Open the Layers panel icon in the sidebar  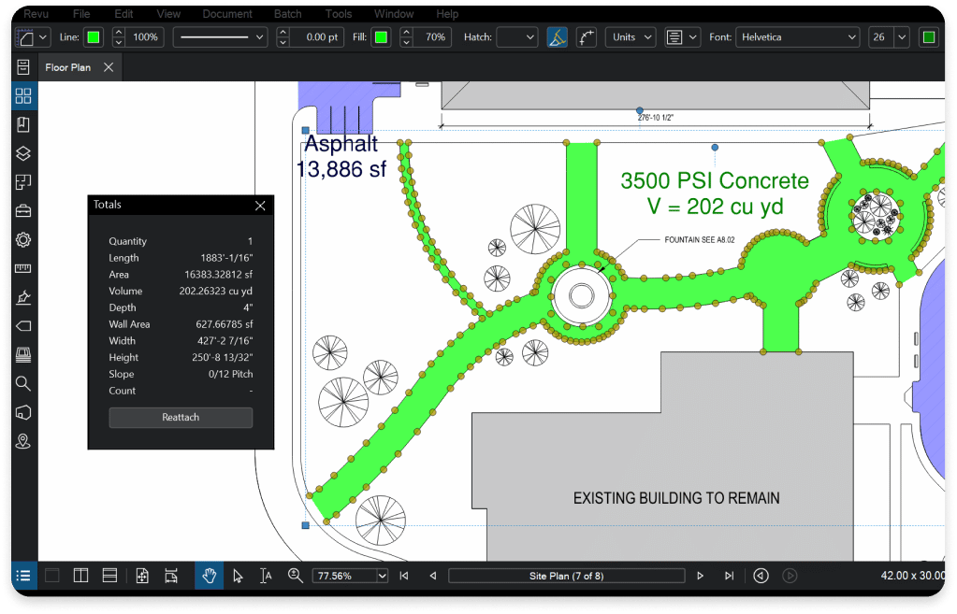[x=23, y=153]
